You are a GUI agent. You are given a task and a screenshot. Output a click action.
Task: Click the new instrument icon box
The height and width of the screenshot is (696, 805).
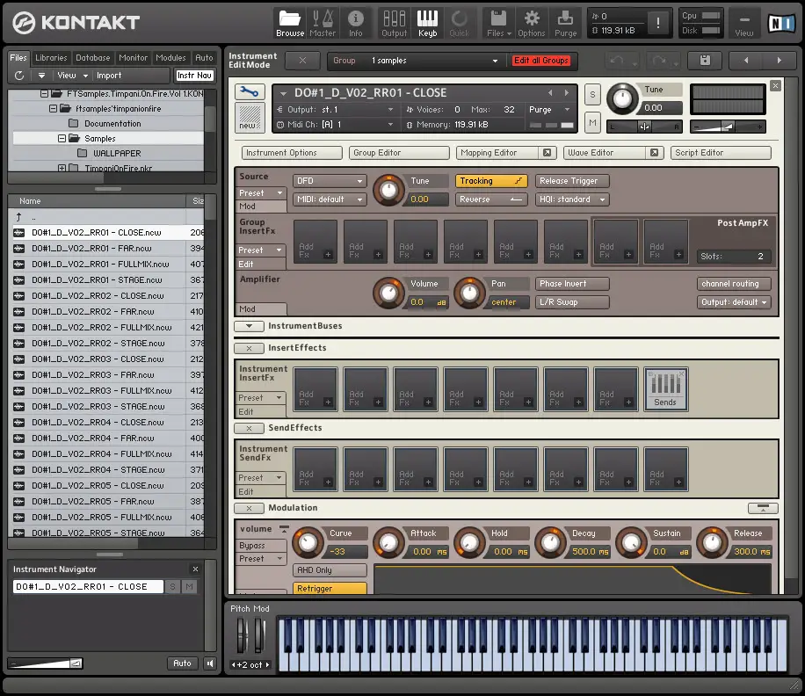(250, 118)
